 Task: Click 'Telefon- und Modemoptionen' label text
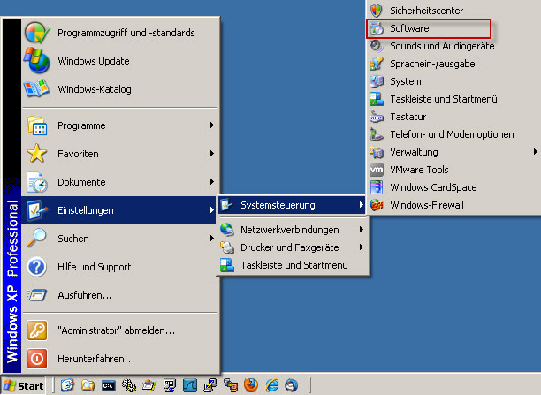[x=452, y=134]
